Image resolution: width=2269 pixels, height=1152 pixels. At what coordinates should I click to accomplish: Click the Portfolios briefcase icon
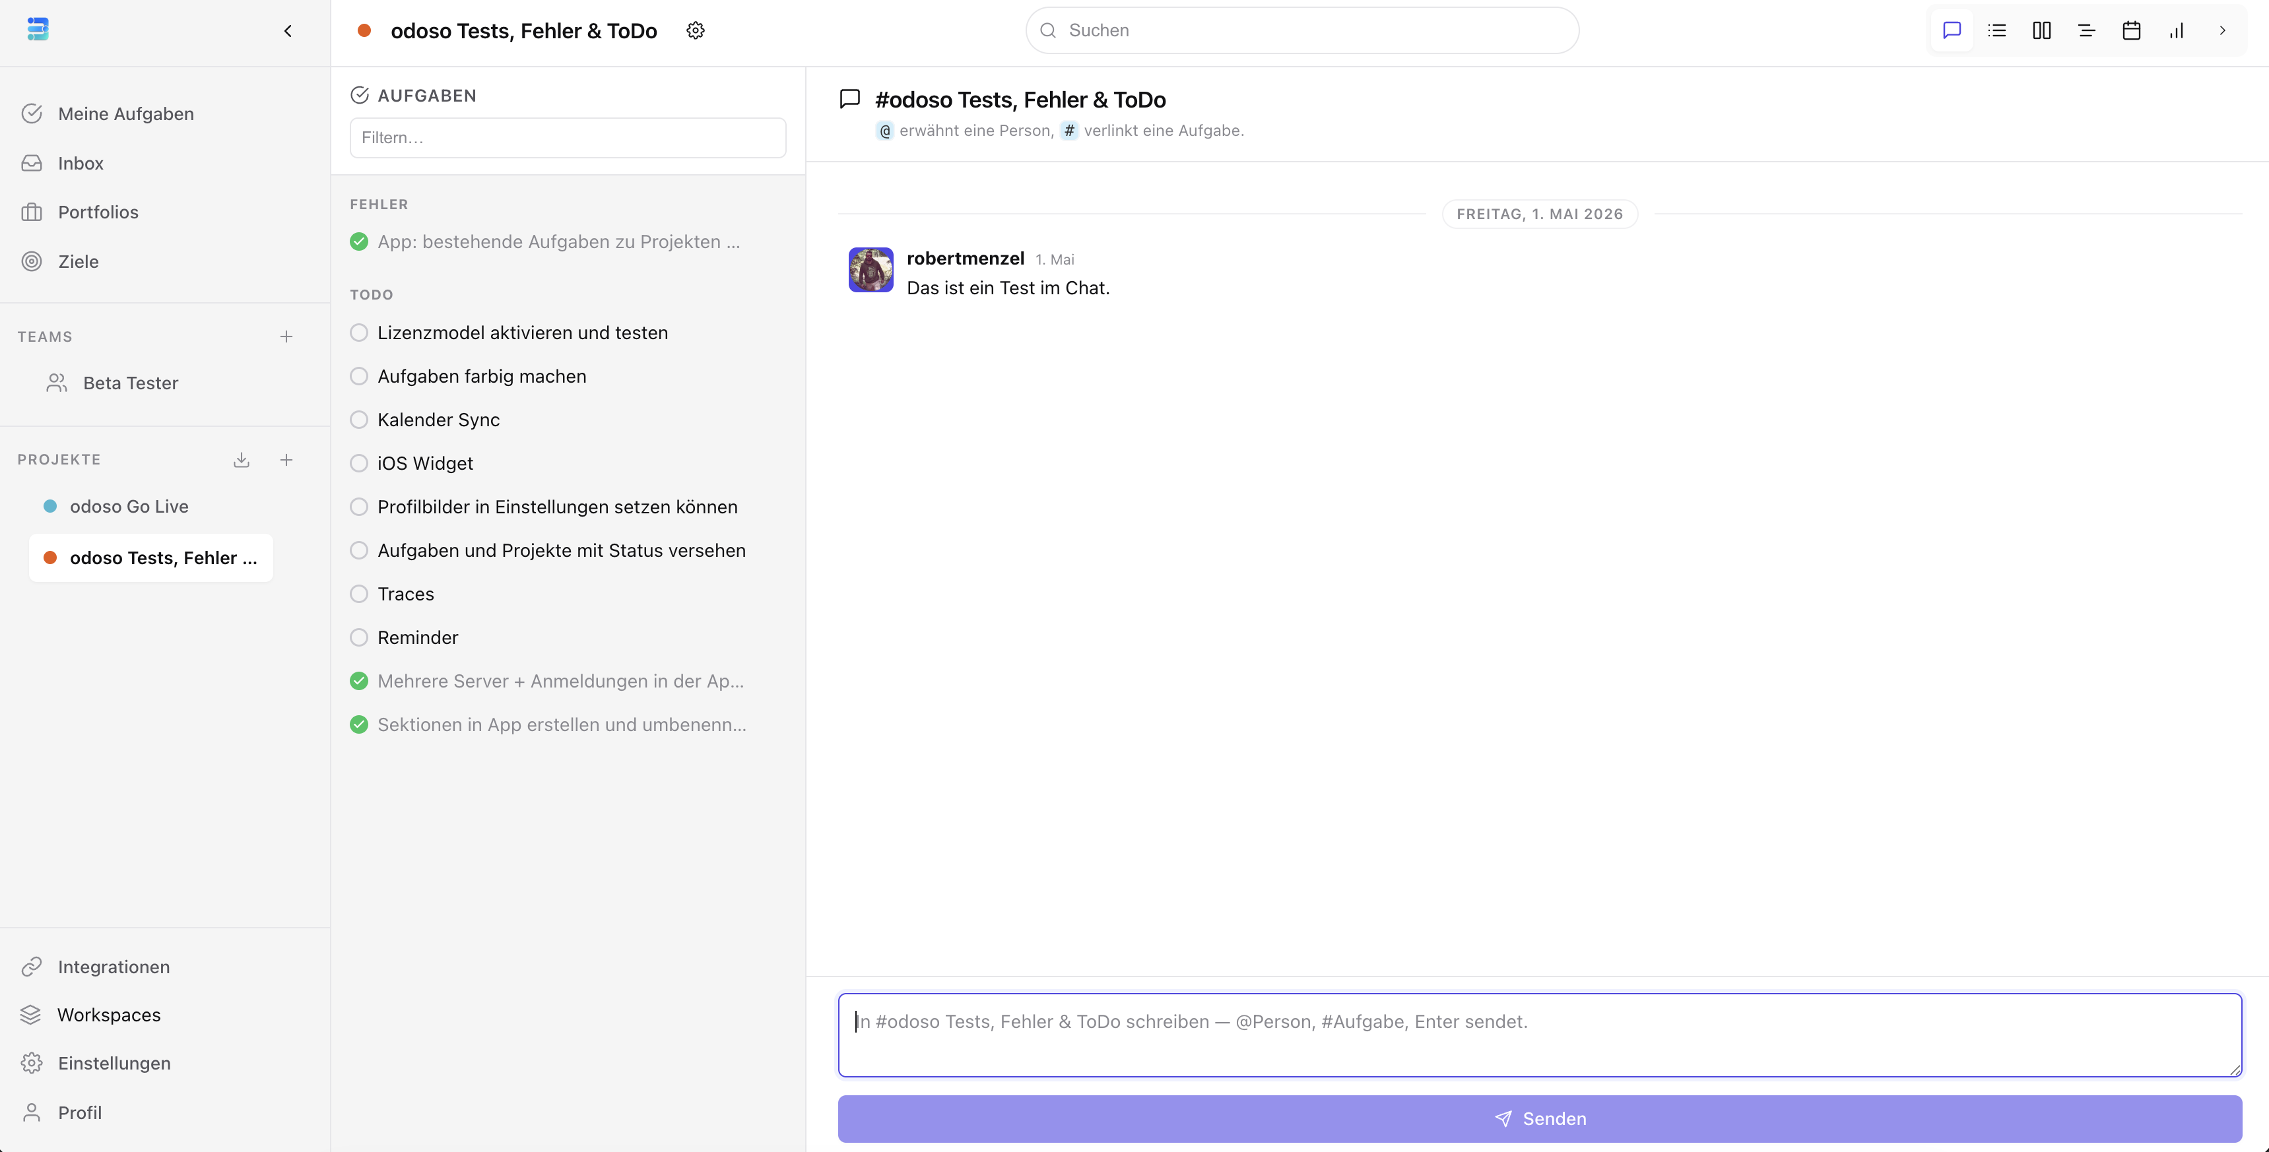(x=32, y=212)
